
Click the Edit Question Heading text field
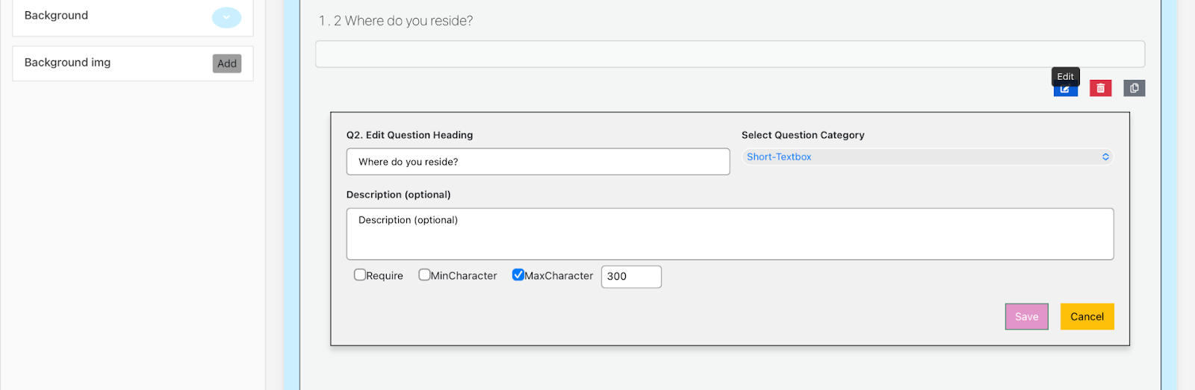click(538, 162)
